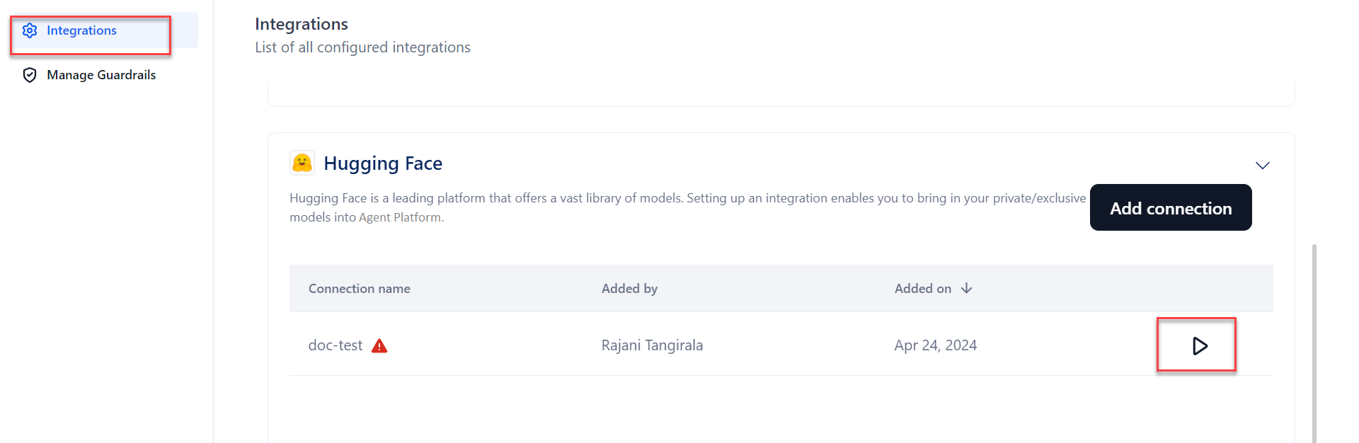Click the Added on sort arrow
Screen dimensions: 1359x443
[x=967, y=288]
